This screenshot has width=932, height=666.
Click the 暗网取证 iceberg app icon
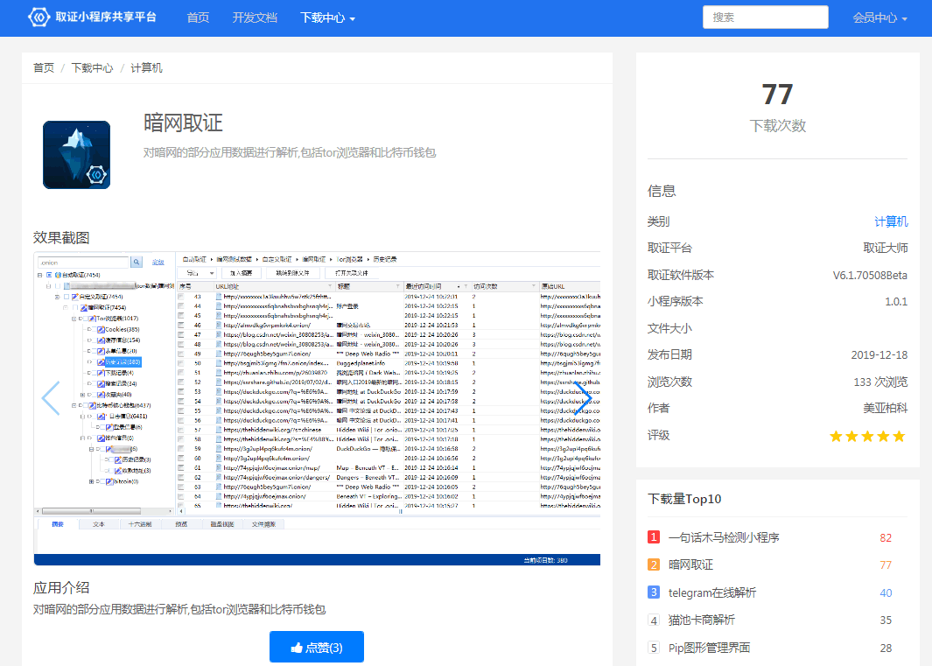pos(77,155)
